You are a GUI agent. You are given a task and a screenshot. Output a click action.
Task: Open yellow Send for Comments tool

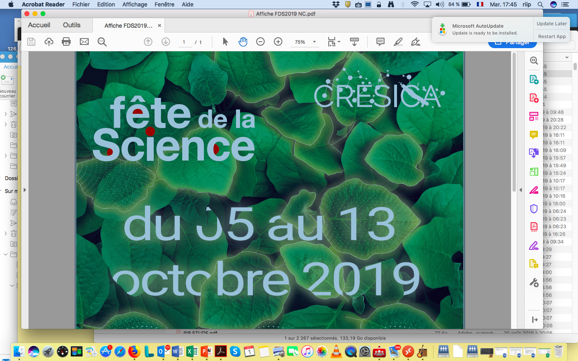(x=534, y=264)
